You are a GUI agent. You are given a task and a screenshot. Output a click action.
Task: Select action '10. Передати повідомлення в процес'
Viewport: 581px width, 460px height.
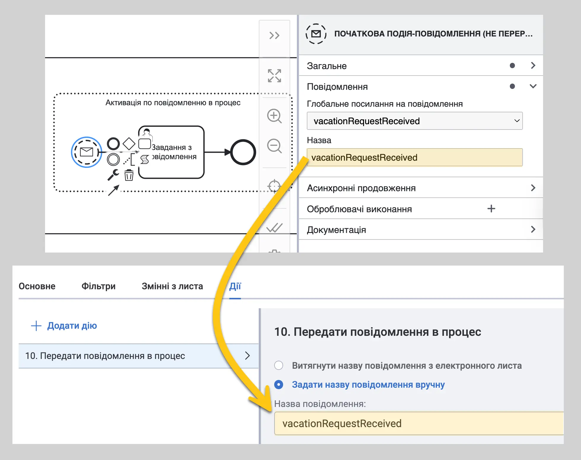(x=139, y=356)
